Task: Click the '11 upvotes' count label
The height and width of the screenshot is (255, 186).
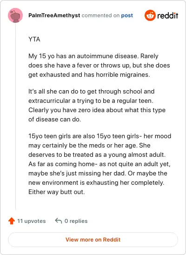Action: click(x=32, y=221)
